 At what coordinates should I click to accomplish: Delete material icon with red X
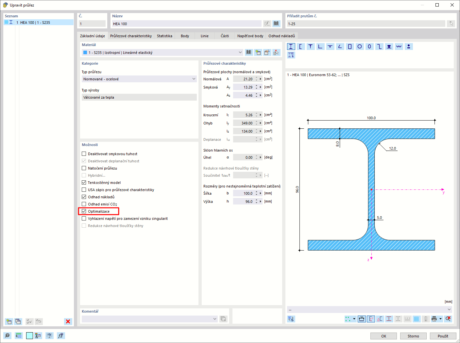[x=277, y=52]
